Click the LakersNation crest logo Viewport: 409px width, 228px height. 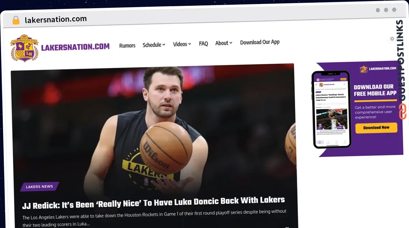click(24, 48)
